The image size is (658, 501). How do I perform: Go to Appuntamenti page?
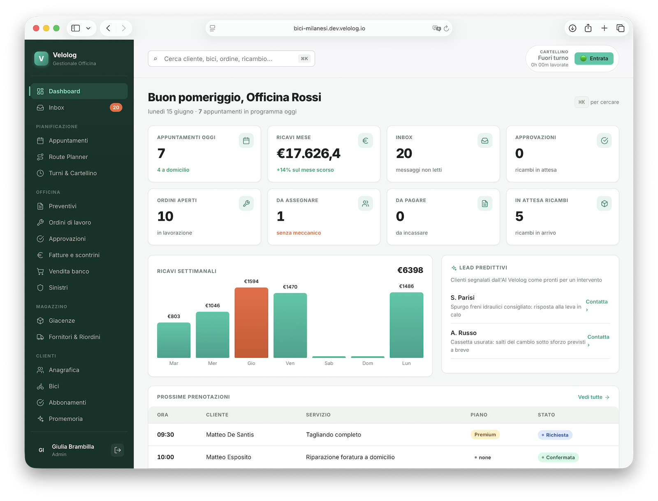(x=79, y=141)
